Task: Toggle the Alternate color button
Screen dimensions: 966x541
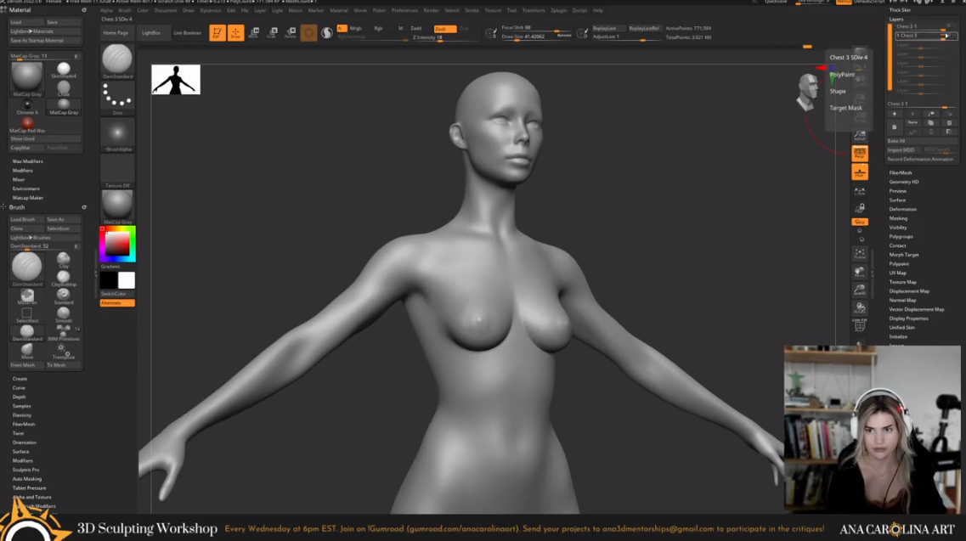Action: [117, 303]
